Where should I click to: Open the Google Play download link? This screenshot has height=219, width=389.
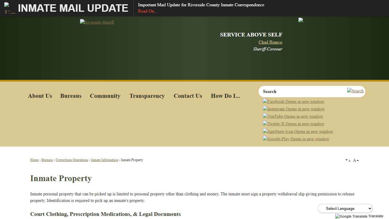pyautogui.click(x=296, y=139)
